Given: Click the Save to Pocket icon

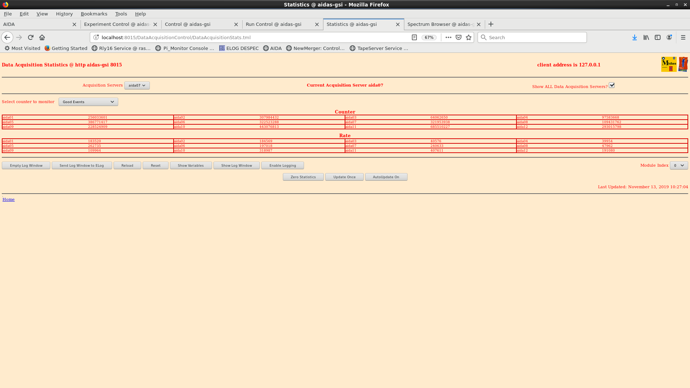Looking at the screenshot, I should coord(459,37).
